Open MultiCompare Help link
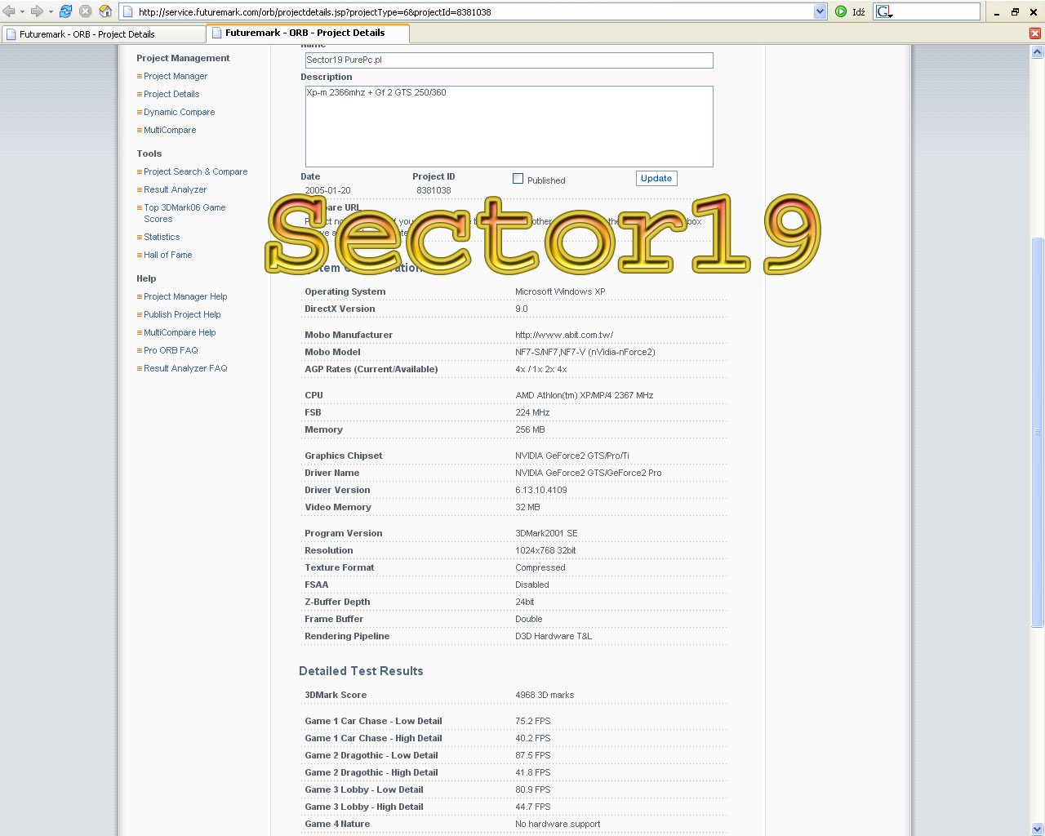 [x=180, y=332]
